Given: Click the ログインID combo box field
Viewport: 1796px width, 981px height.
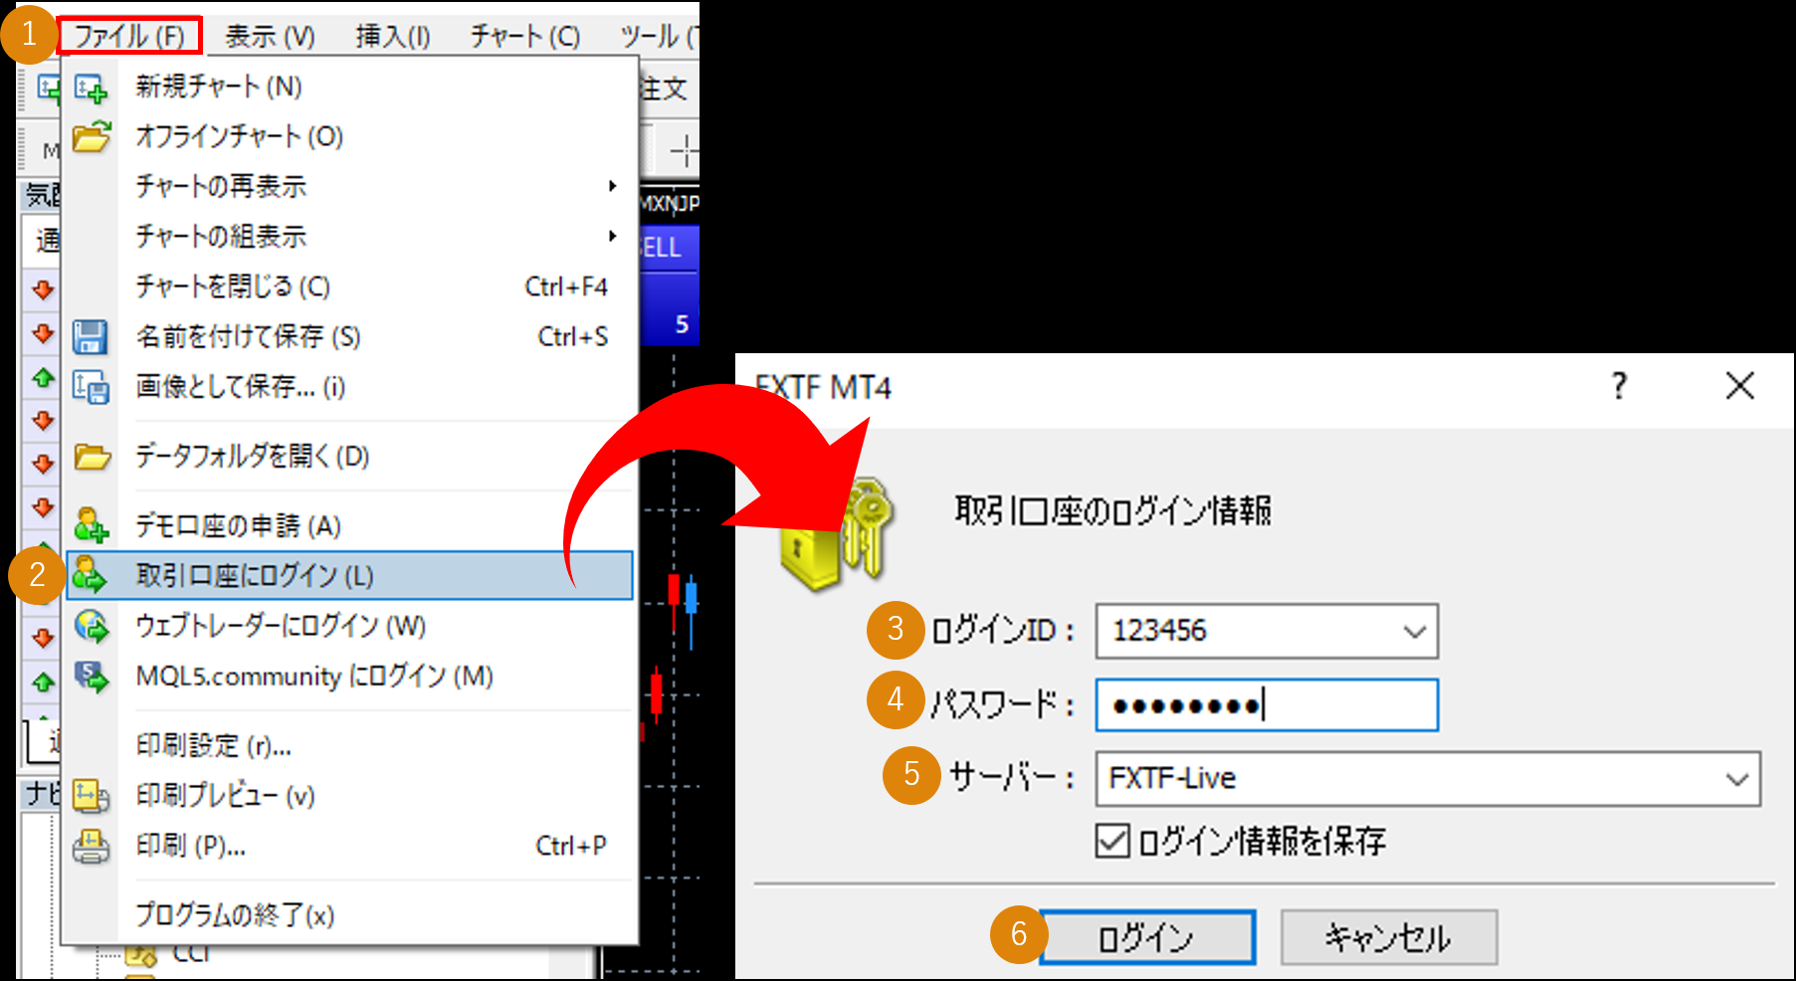Looking at the screenshot, I should tap(1267, 631).
